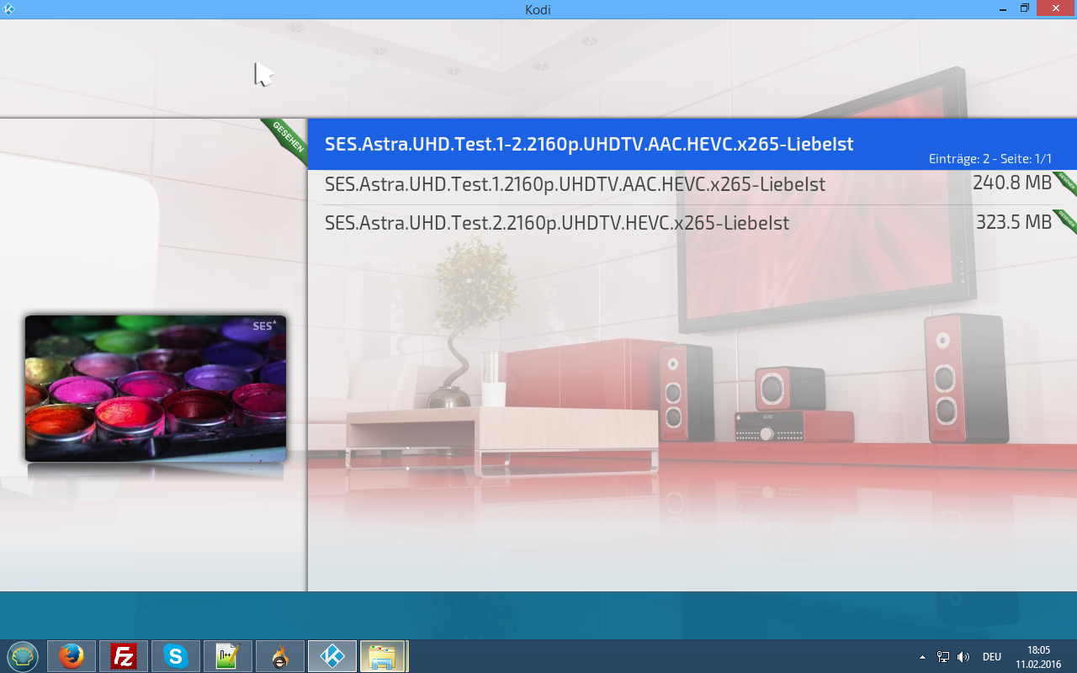
Task: Click the 323.5 MB file size
Action: (1014, 223)
